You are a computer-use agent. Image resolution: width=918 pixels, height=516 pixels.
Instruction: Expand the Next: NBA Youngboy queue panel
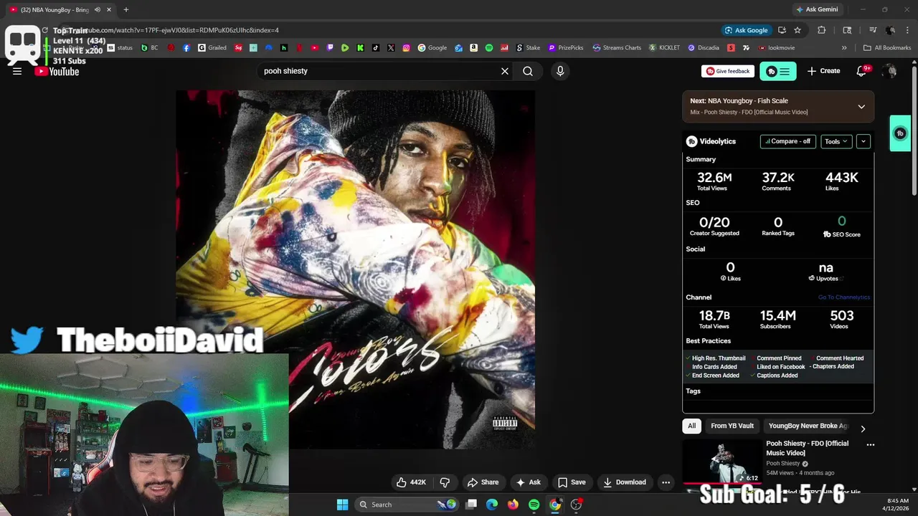(x=861, y=106)
